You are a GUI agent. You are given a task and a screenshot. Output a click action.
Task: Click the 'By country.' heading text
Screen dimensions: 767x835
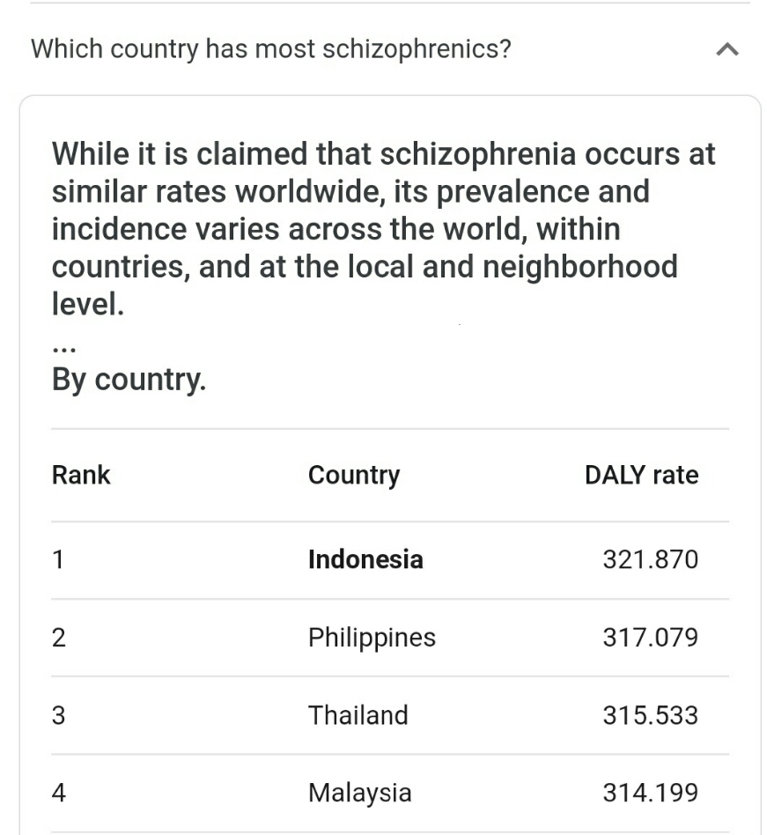click(x=129, y=381)
